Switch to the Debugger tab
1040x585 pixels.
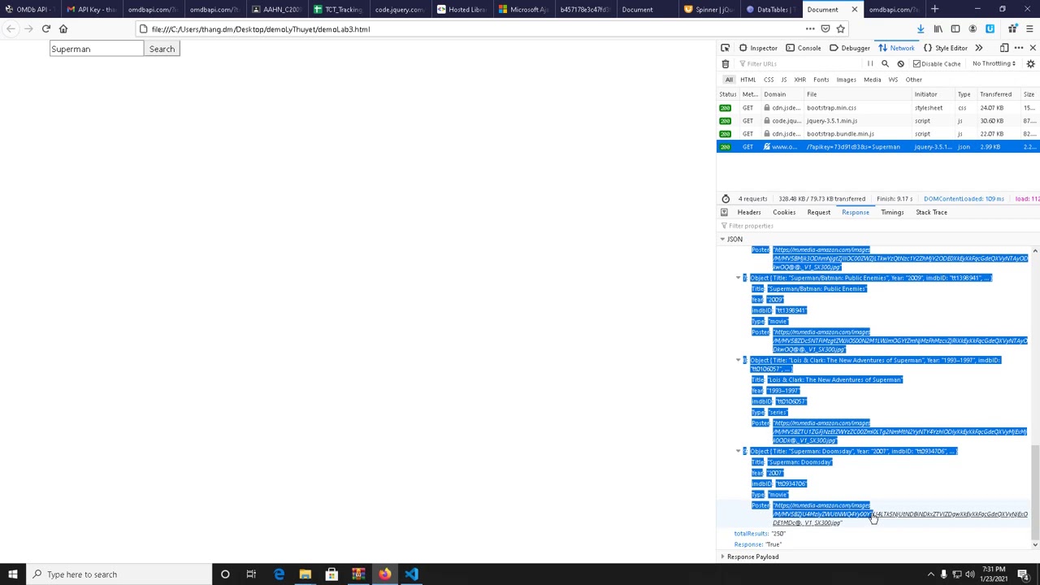pos(849,48)
